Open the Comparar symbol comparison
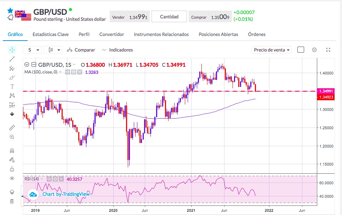The image size is (342, 215). point(81,50)
